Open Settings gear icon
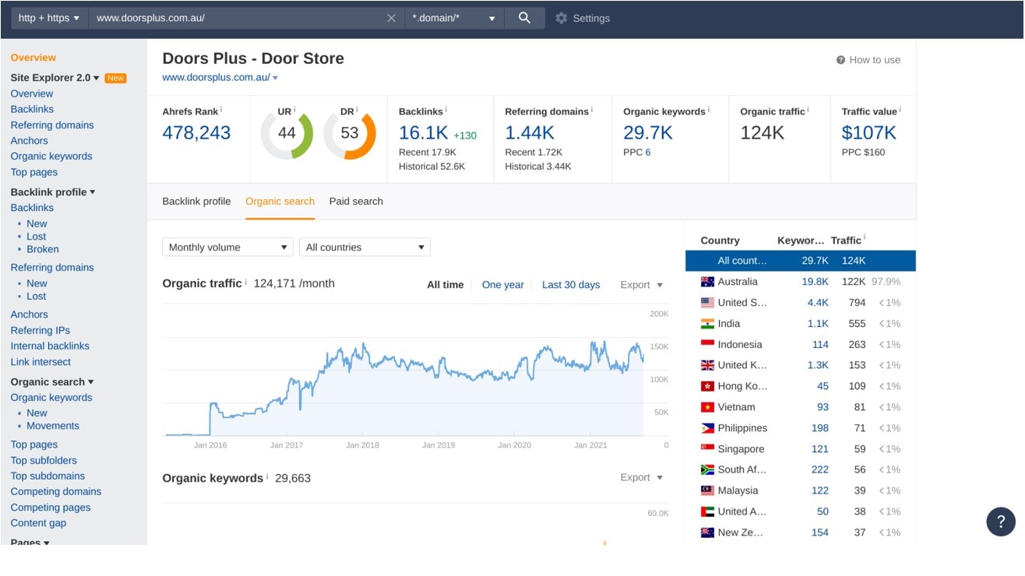This screenshot has width=1025, height=576. [561, 18]
